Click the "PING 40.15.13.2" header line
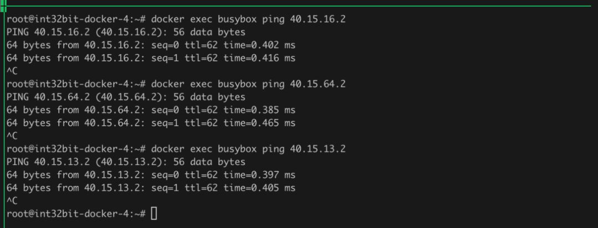 pyautogui.click(x=126, y=162)
